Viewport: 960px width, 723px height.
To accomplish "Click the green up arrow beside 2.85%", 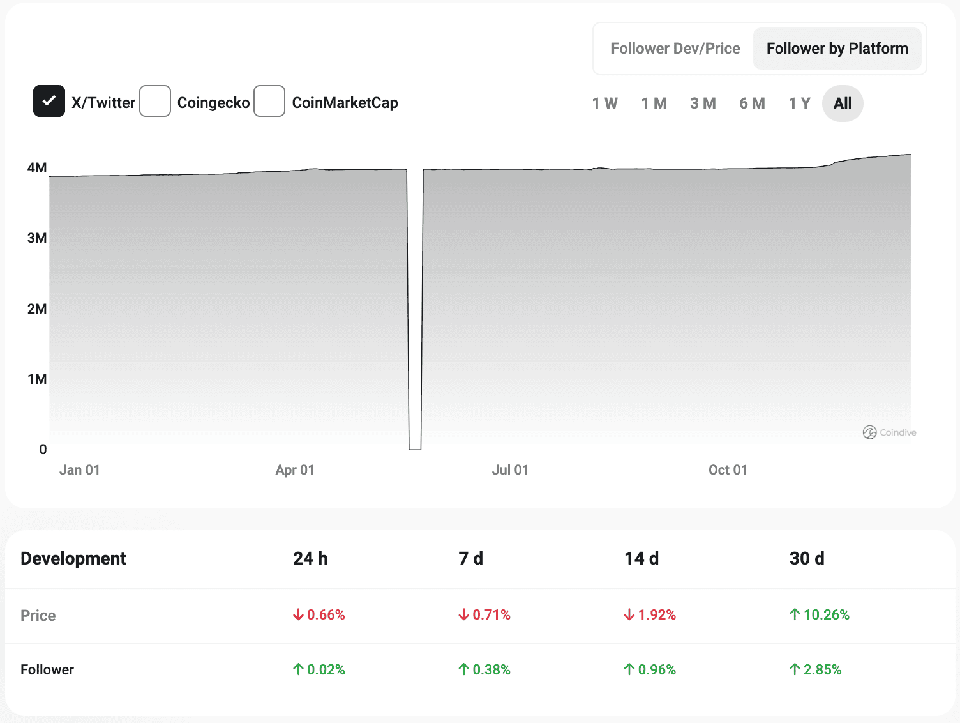I will [x=795, y=669].
